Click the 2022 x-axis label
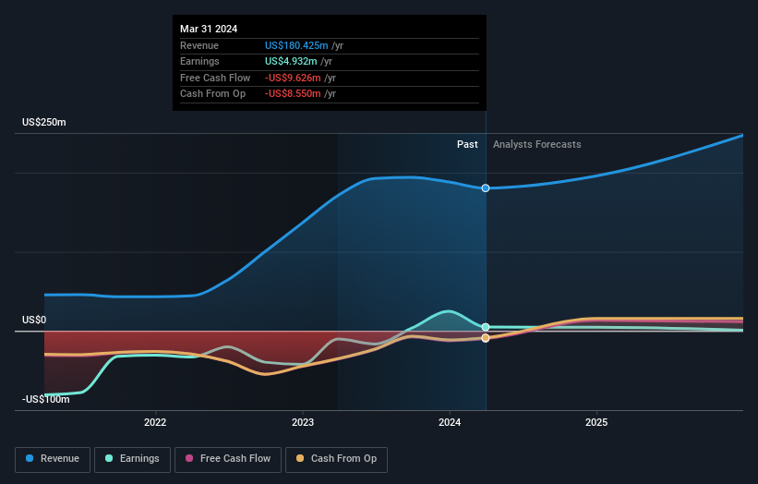The height and width of the screenshot is (484, 758). [x=155, y=423]
